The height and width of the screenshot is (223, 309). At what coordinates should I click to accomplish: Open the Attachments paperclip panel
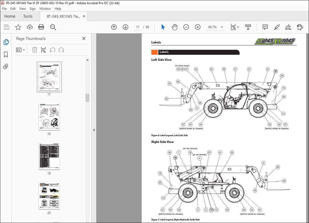pyautogui.click(x=6, y=67)
